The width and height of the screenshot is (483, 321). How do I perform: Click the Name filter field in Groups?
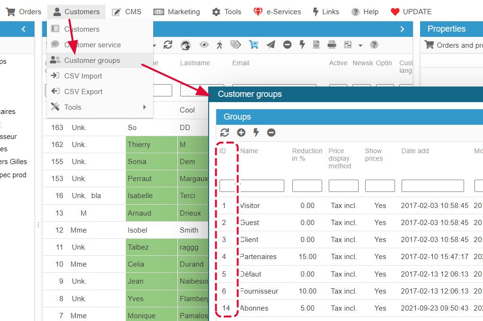point(262,186)
